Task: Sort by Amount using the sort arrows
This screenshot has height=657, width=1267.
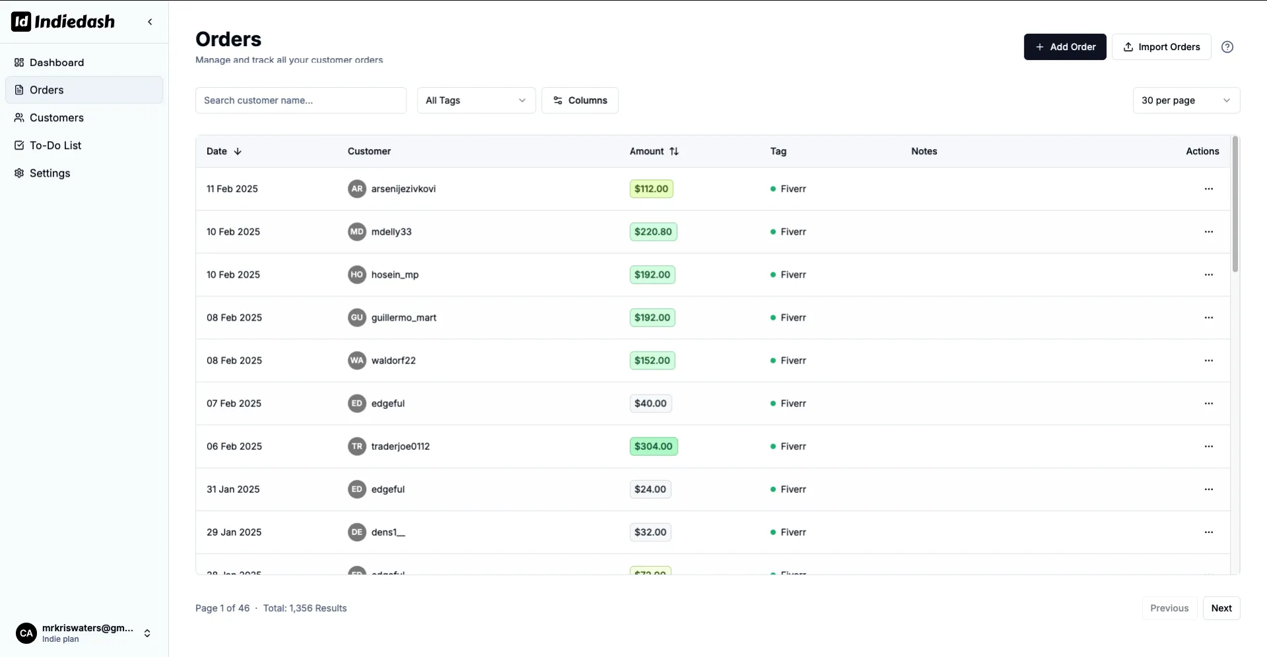Action: click(x=674, y=151)
